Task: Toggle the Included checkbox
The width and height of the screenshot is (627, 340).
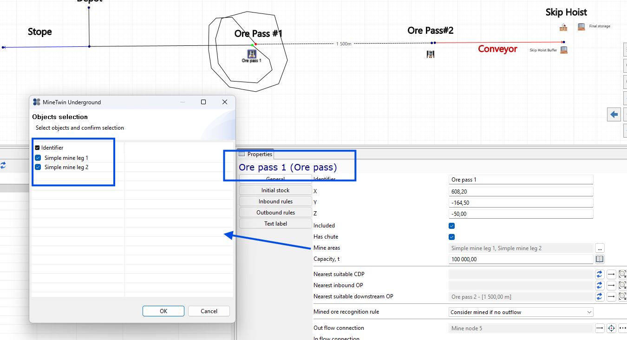Action: pos(451,226)
